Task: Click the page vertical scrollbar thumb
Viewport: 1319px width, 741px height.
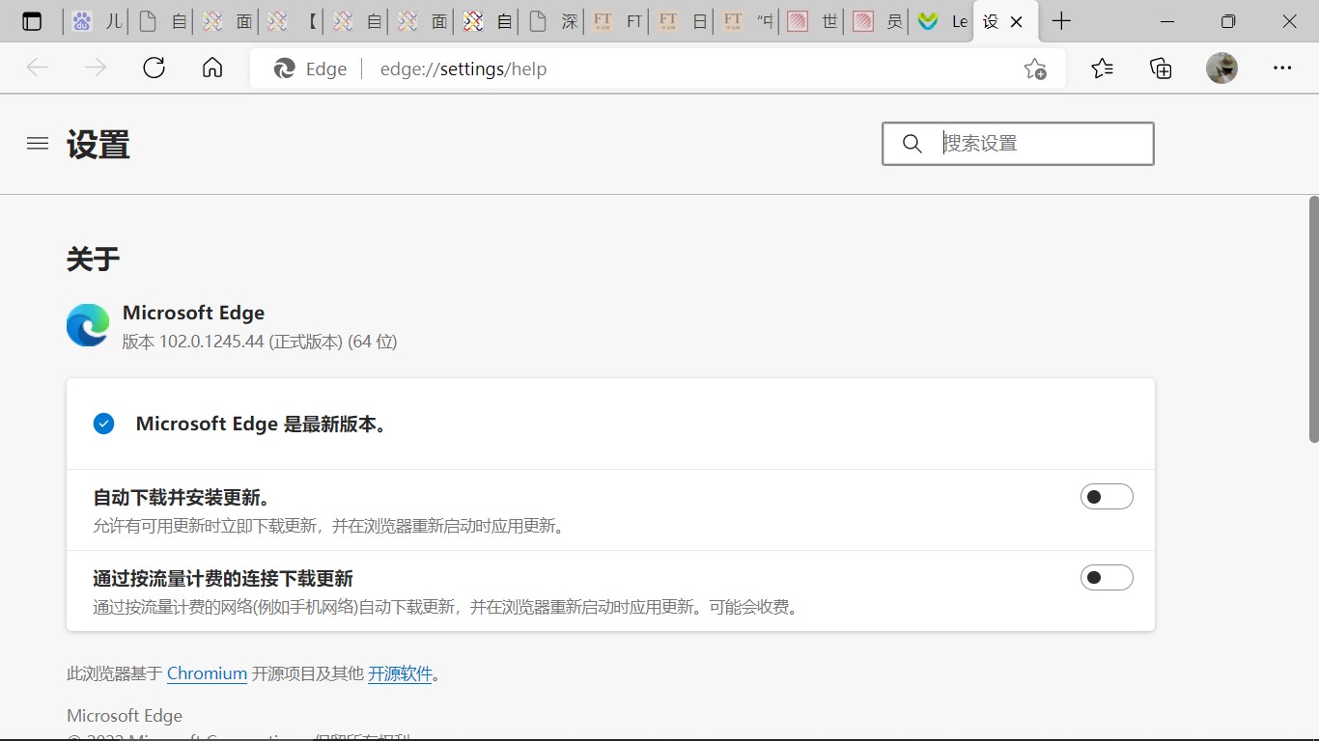Action: (1313, 318)
